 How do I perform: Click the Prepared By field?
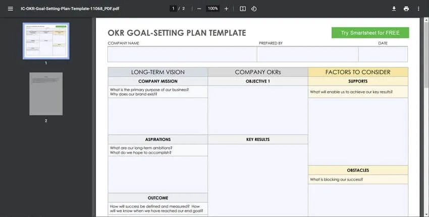307,54
